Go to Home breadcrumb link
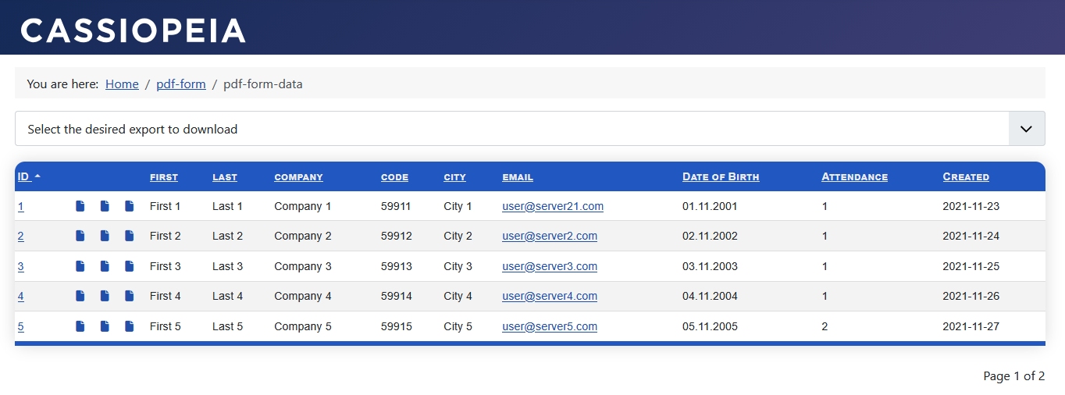Image resolution: width=1065 pixels, height=395 pixels. click(122, 84)
